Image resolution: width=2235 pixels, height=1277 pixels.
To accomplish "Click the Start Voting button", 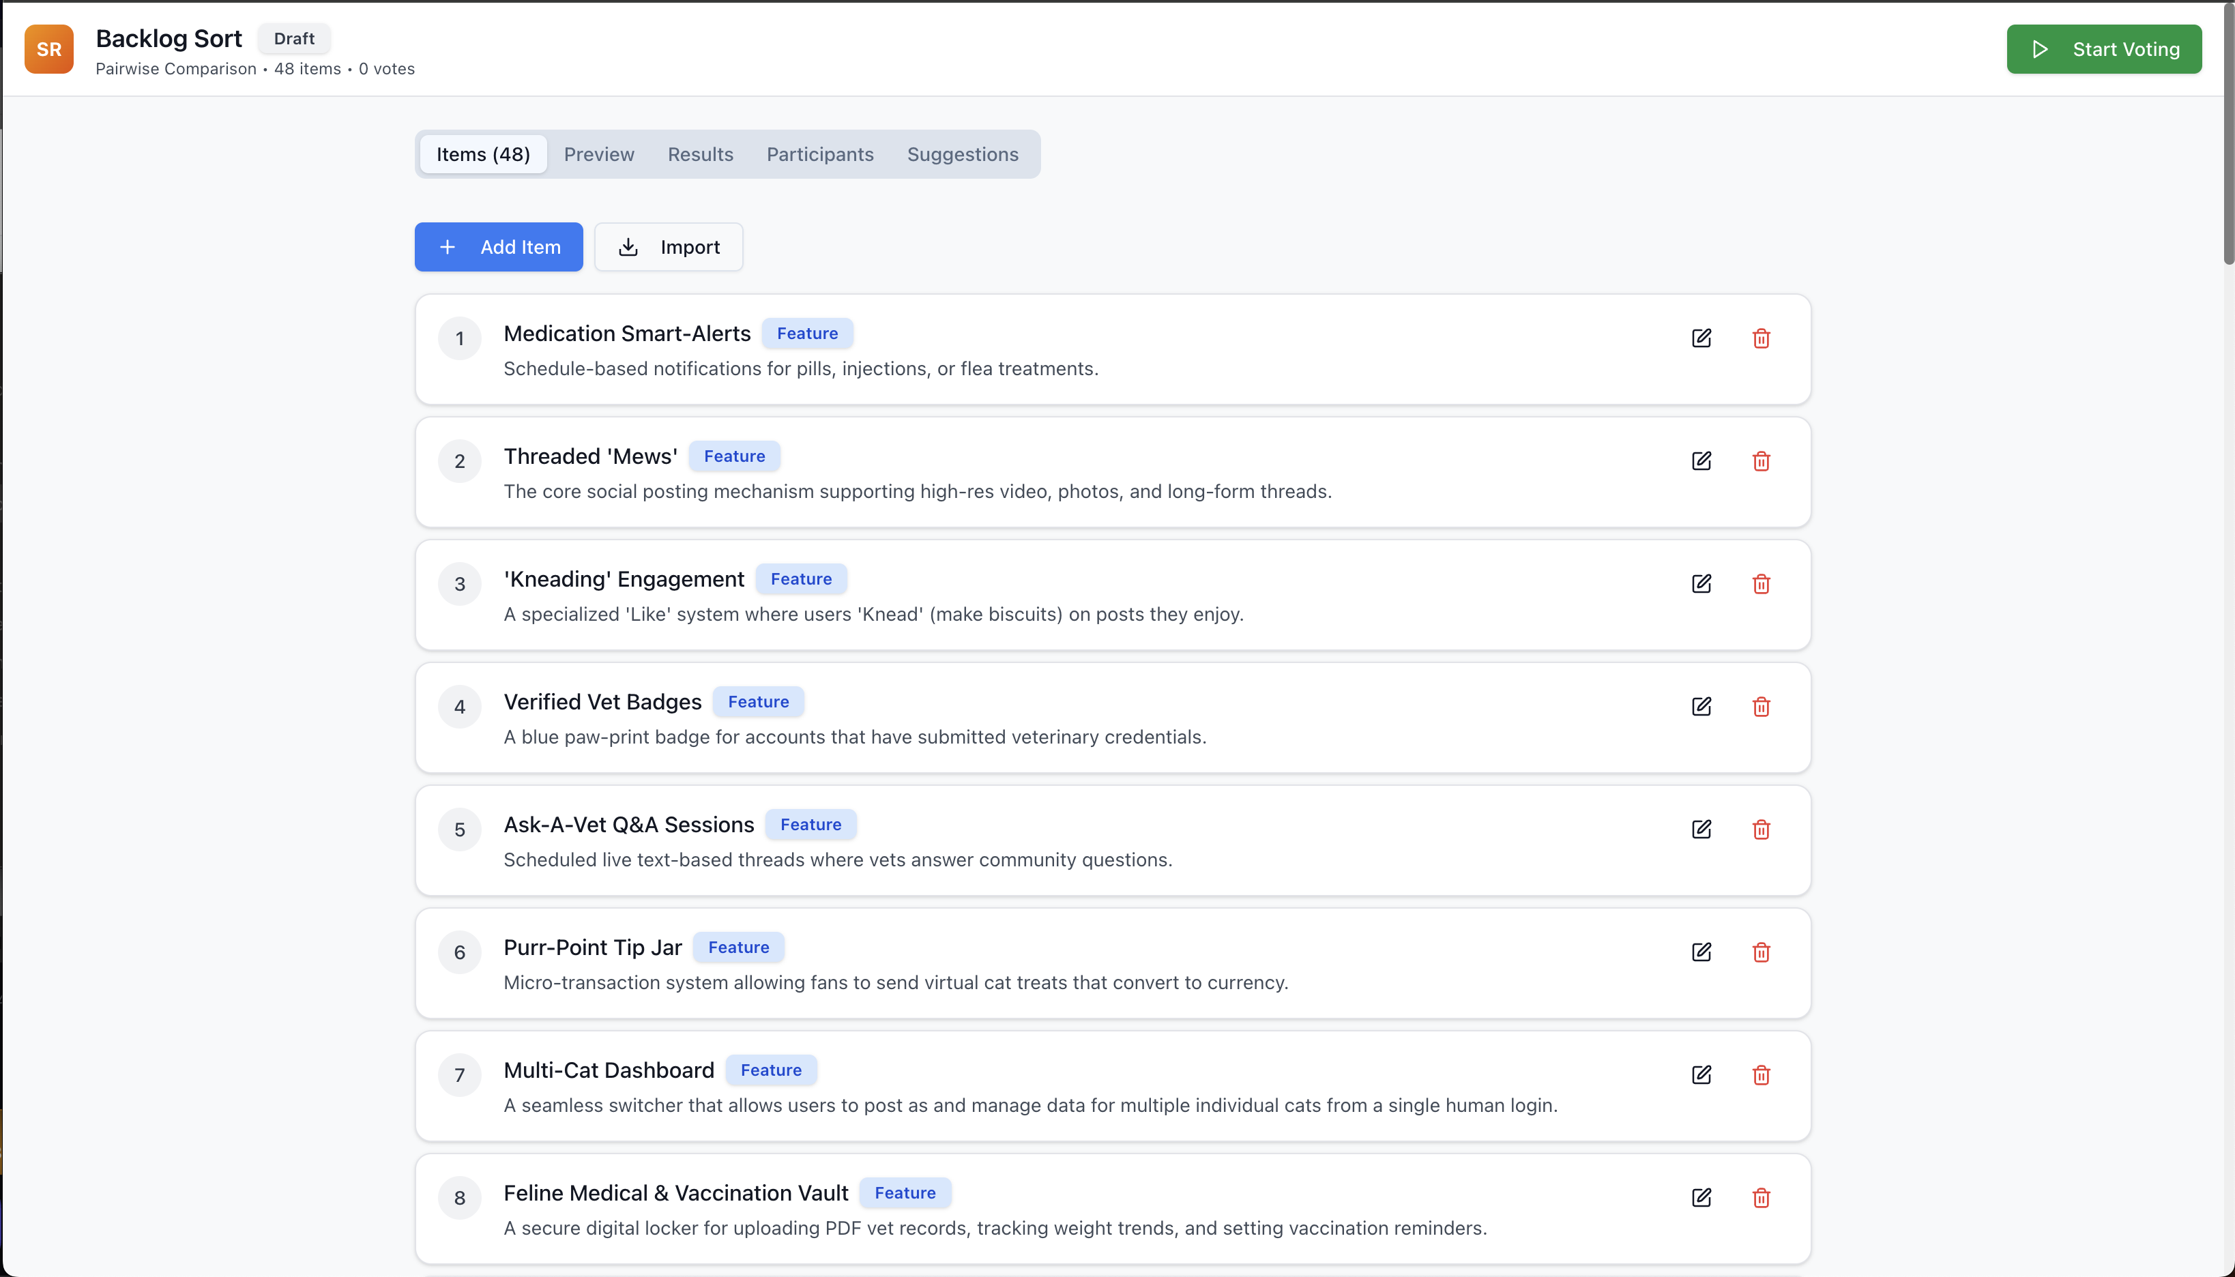I will tap(2103, 49).
